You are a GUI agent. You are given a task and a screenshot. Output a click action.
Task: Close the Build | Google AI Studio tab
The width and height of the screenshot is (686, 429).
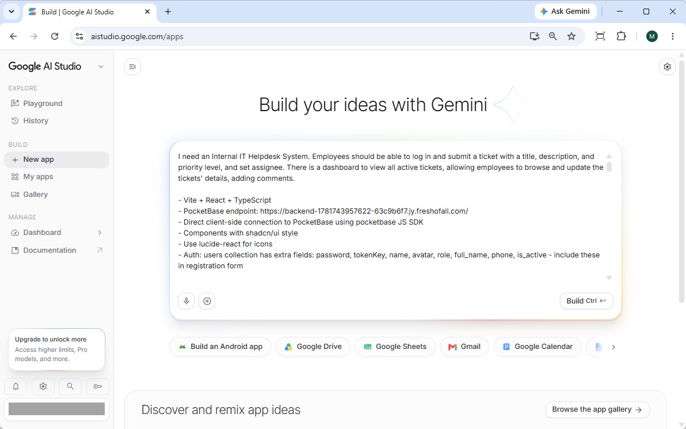point(147,12)
